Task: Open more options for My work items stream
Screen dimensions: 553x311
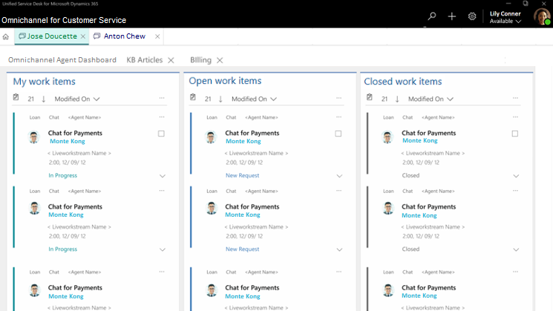Action: [x=162, y=98]
